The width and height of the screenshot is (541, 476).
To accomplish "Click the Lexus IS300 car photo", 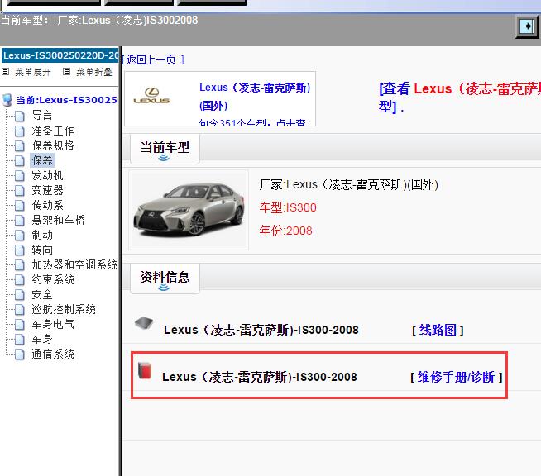I will pos(189,210).
